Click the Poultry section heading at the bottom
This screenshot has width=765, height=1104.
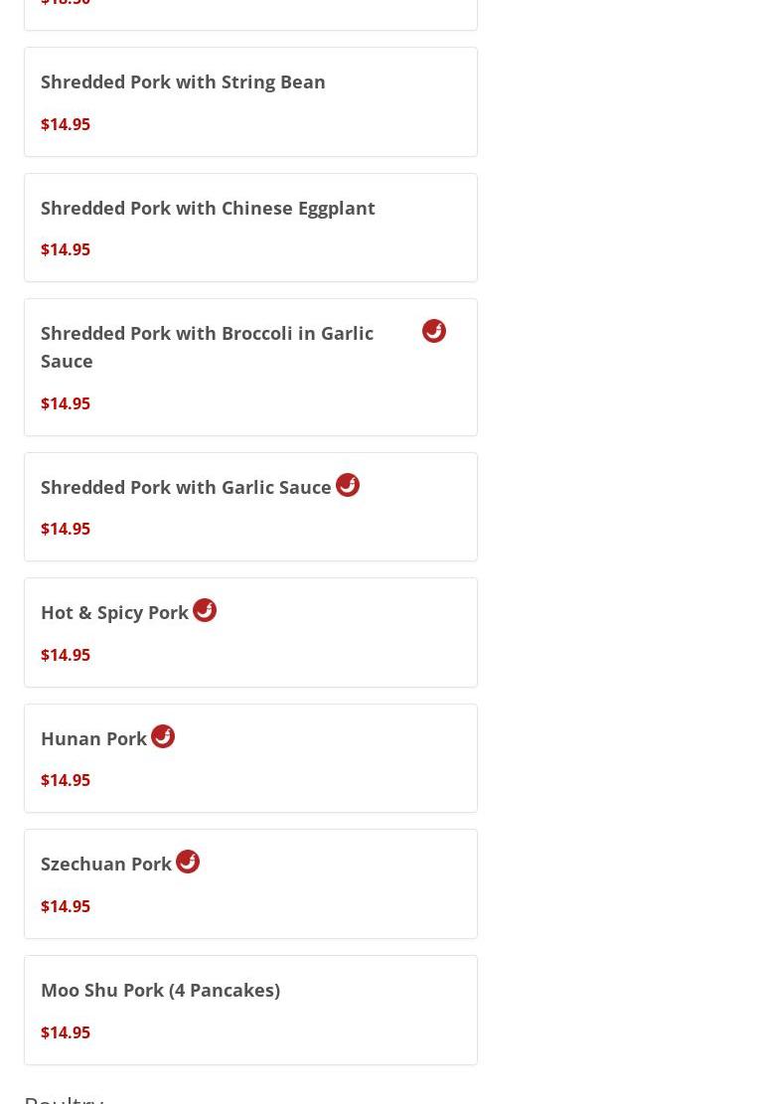(x=64, y=1098)
